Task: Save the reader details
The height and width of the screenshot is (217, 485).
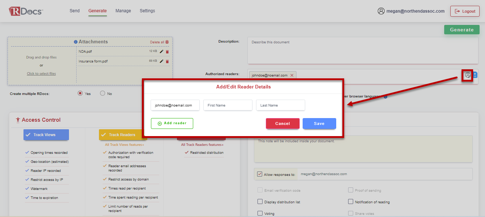Action: coord(319,123)
